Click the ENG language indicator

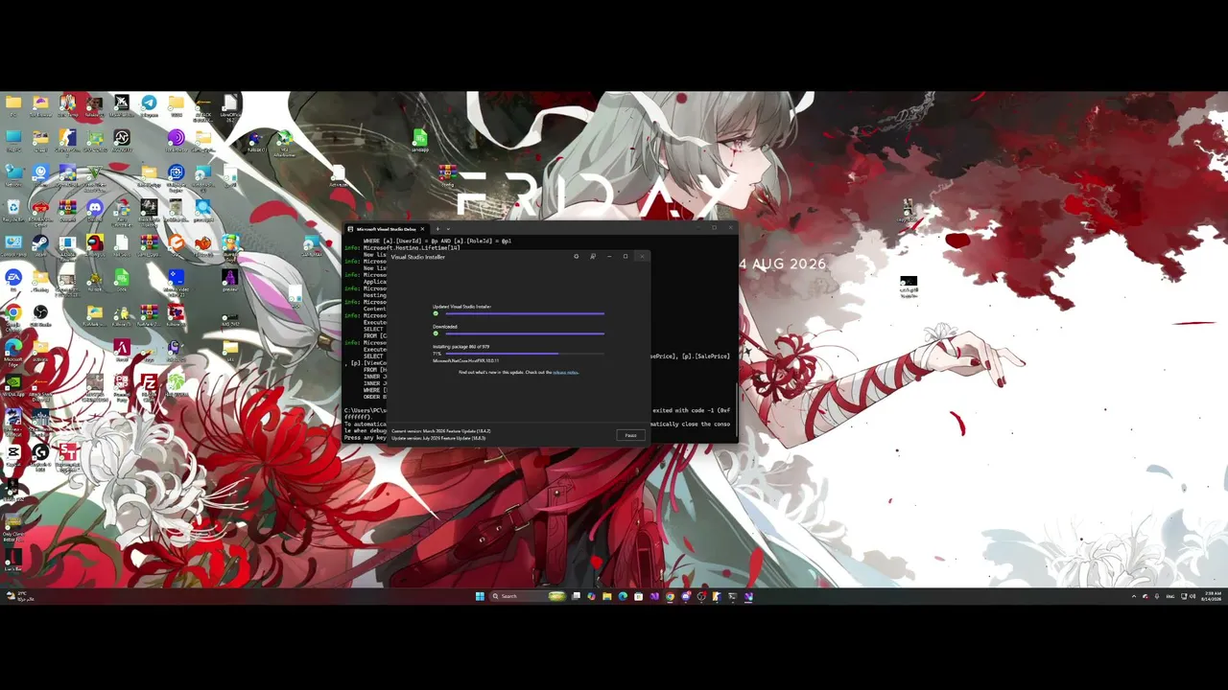[x=1169, y=596]
